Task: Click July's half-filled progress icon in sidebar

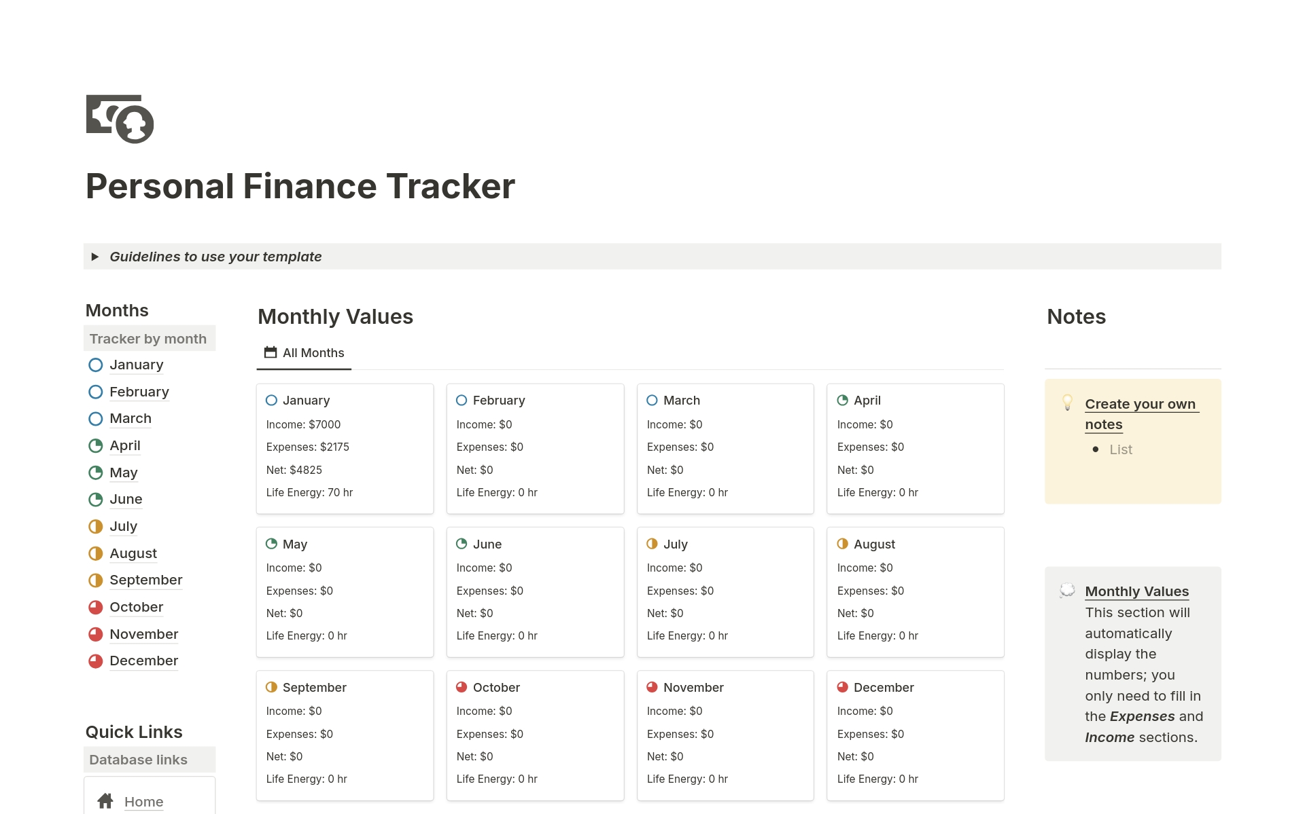Action: (x=95, y=526)
